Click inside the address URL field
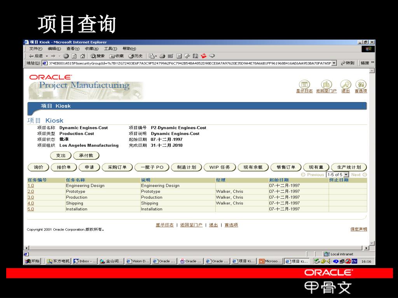 click(190, 63)
